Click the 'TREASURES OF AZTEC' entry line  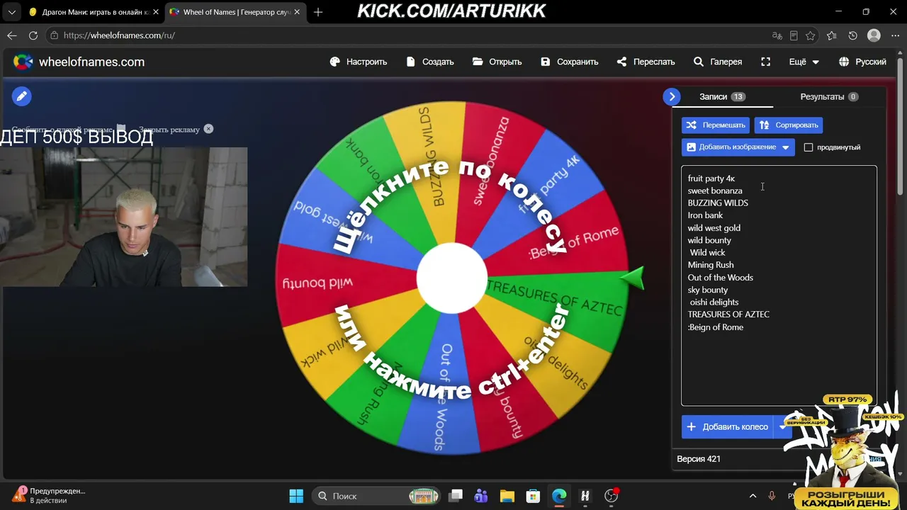[728, 314]
